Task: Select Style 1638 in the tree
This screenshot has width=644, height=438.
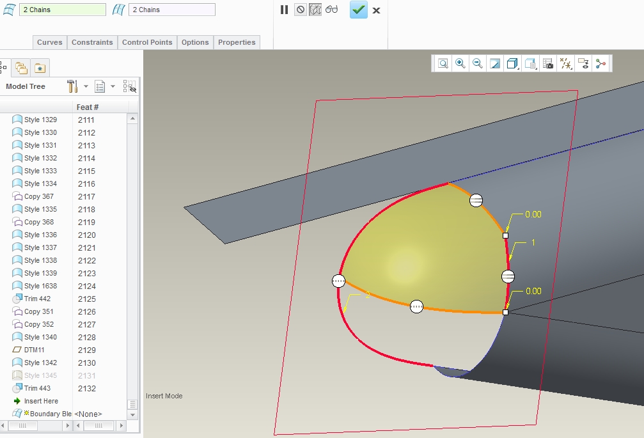Action: pyautogui.click(x=40, y=286)
